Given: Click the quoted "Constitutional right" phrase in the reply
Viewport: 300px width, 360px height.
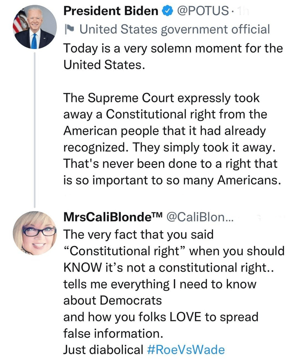Looking at the screenshot, I should coord(124,251).
